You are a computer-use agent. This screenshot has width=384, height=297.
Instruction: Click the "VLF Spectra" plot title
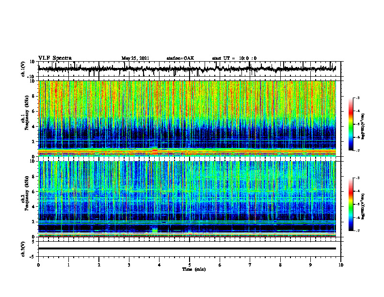point(55,58)
